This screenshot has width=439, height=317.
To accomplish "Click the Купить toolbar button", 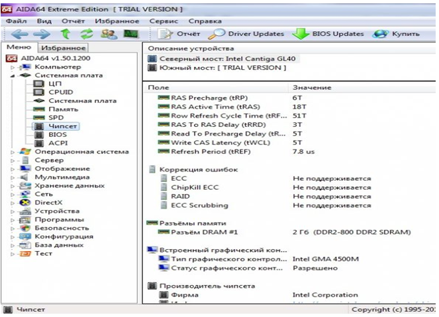I will pos(396,34).
